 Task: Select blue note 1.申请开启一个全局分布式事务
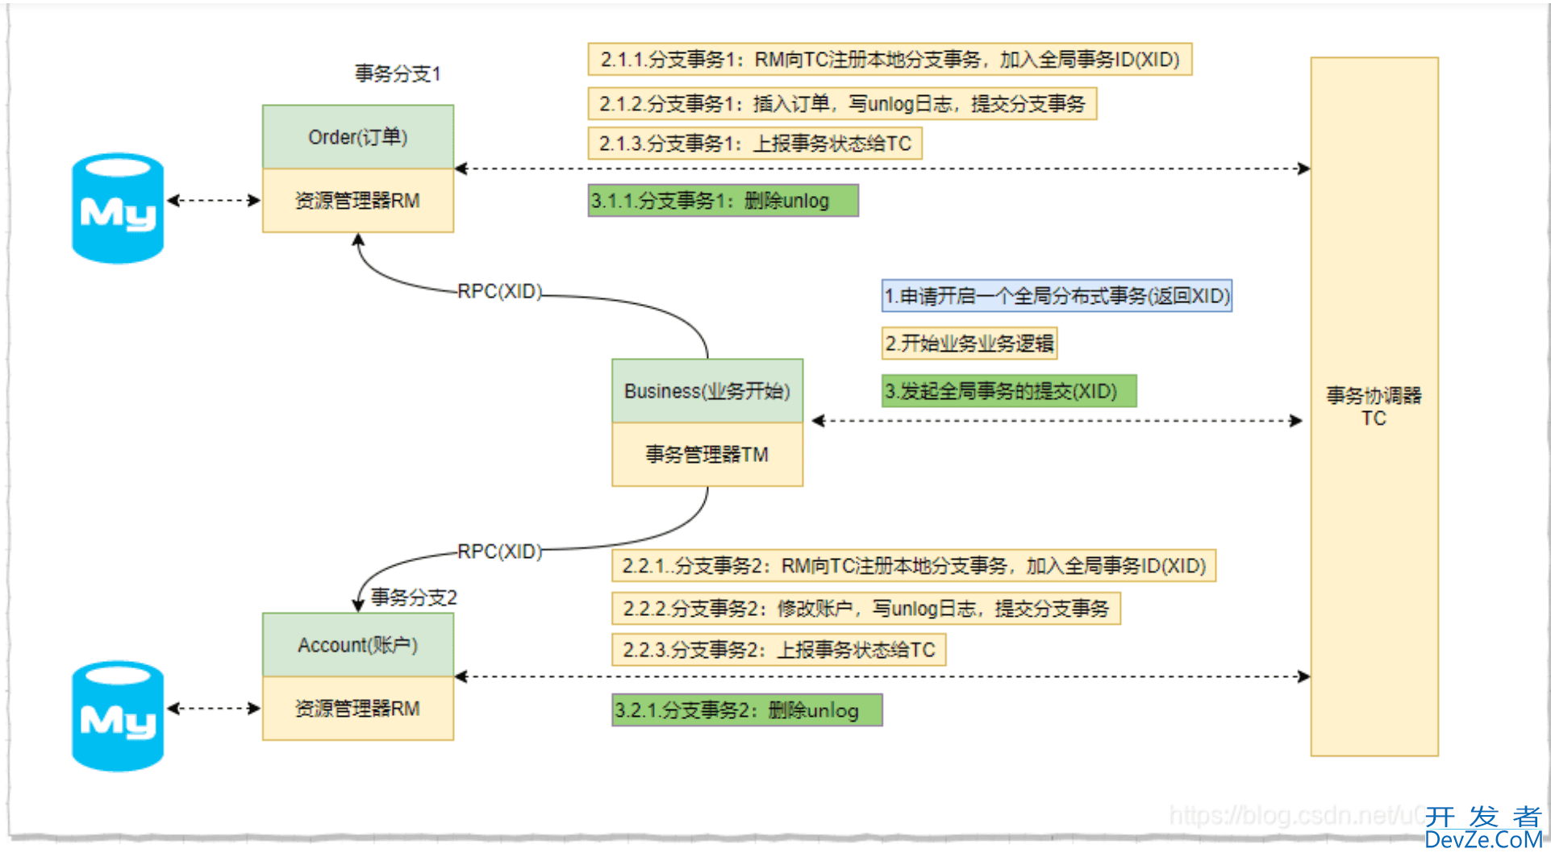tap(1057, 296)
